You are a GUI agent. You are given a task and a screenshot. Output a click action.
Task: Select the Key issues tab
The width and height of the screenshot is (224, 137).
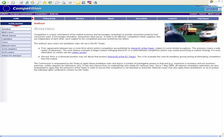click(x=203, y=19)
